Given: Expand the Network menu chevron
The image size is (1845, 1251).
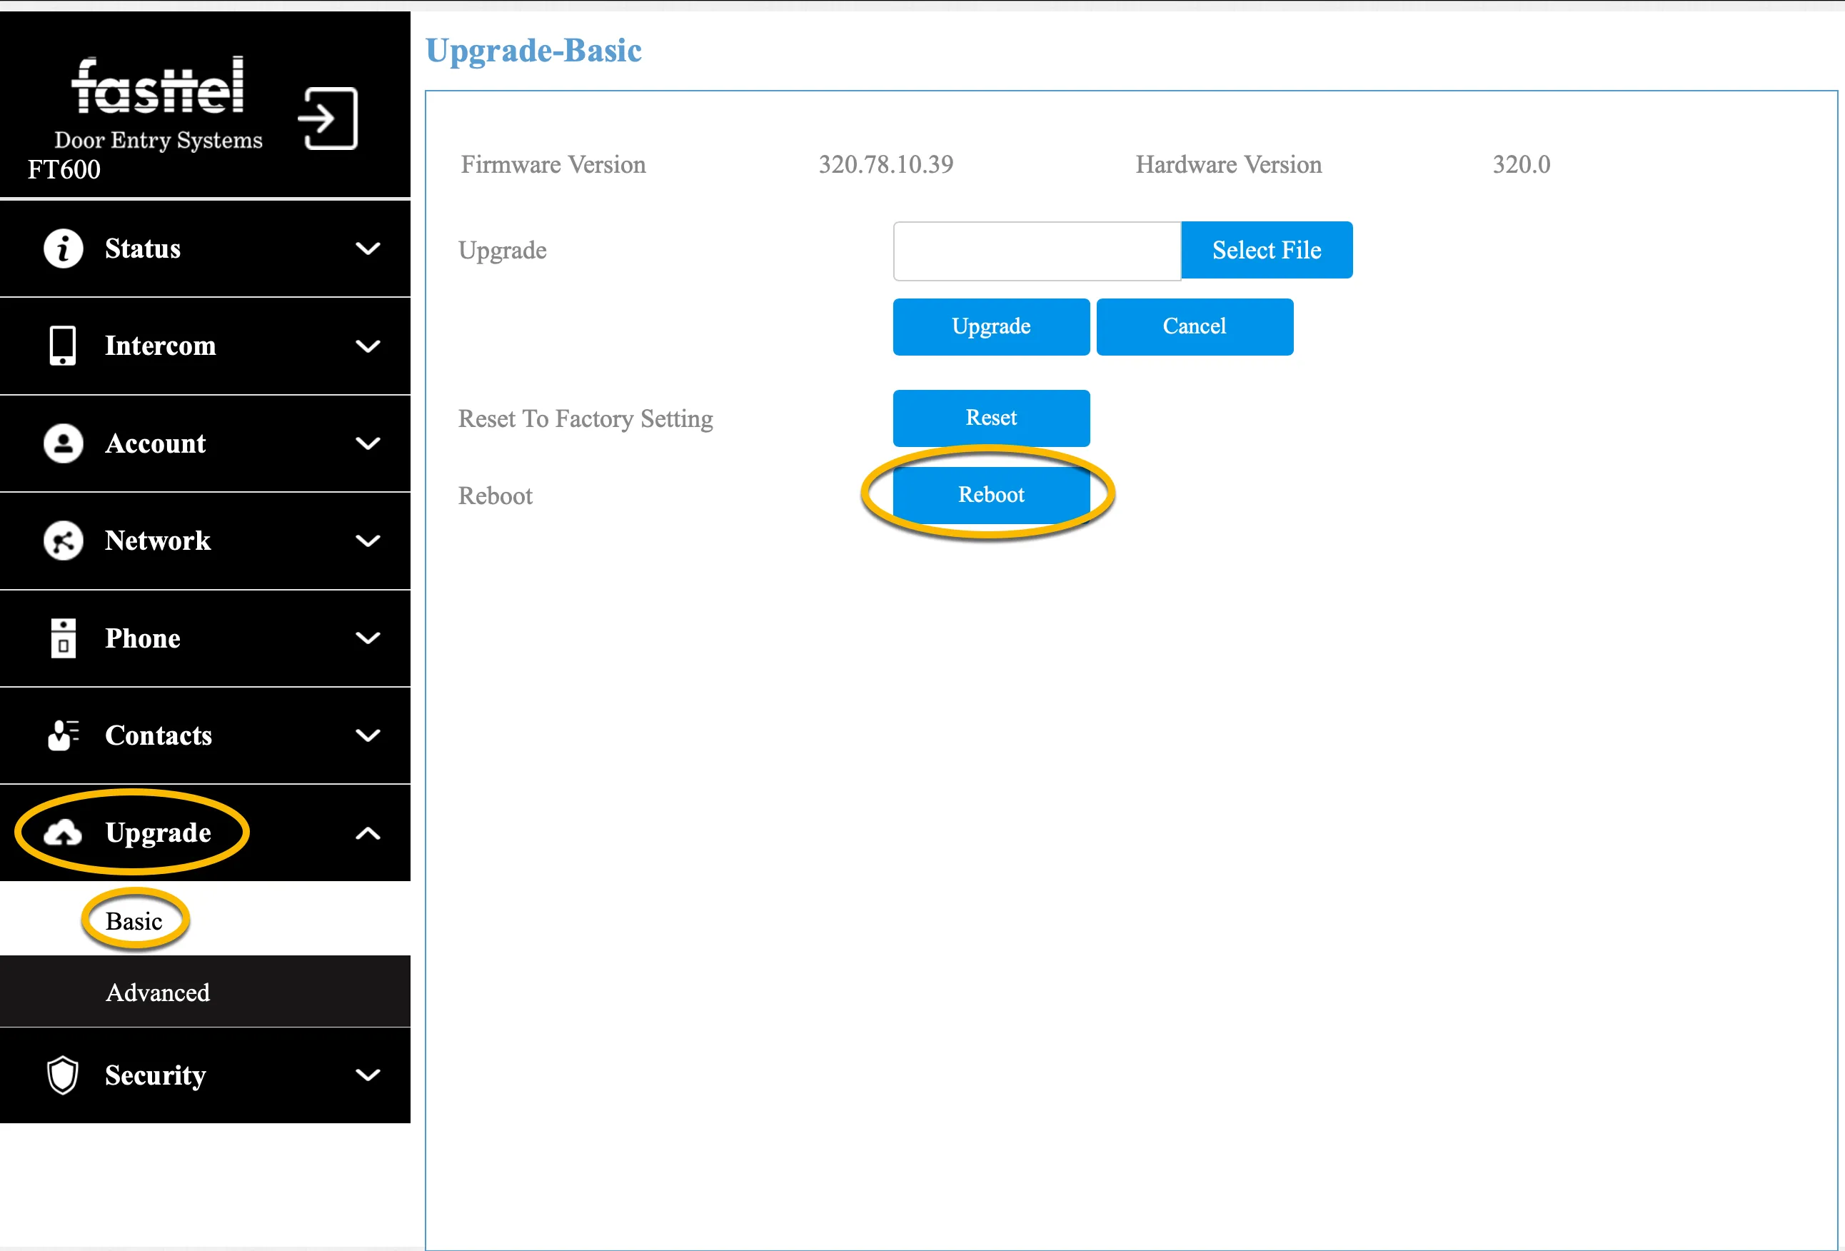Looking at the screenshot, I should tap(368, 541).
